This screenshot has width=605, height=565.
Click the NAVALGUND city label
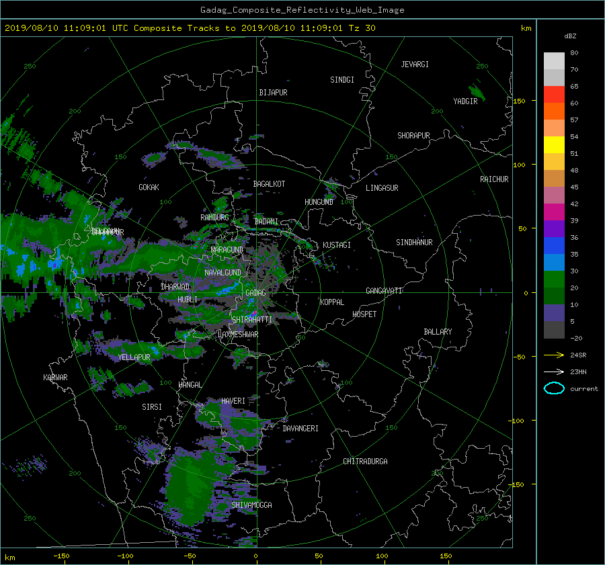coord(223,273)
